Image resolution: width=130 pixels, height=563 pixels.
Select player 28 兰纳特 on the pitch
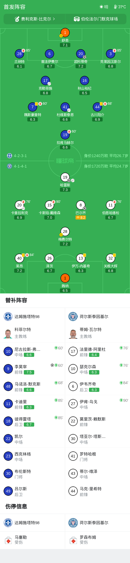[19, 54]
